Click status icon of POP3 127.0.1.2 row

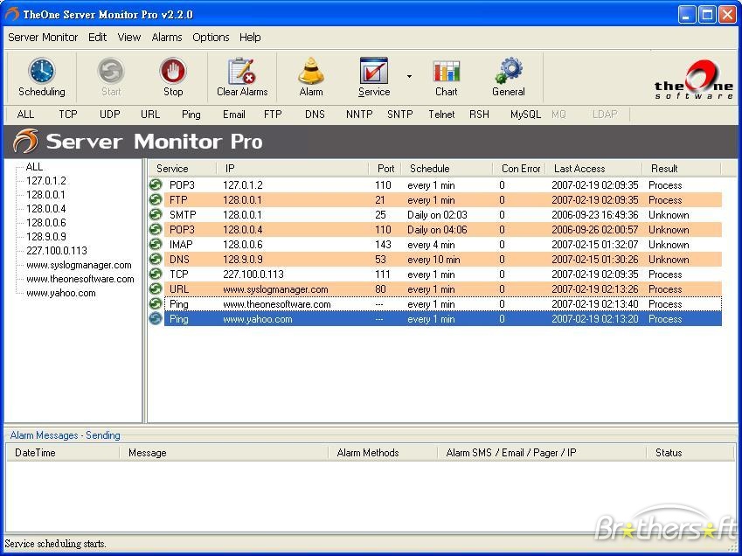[156, 185]
